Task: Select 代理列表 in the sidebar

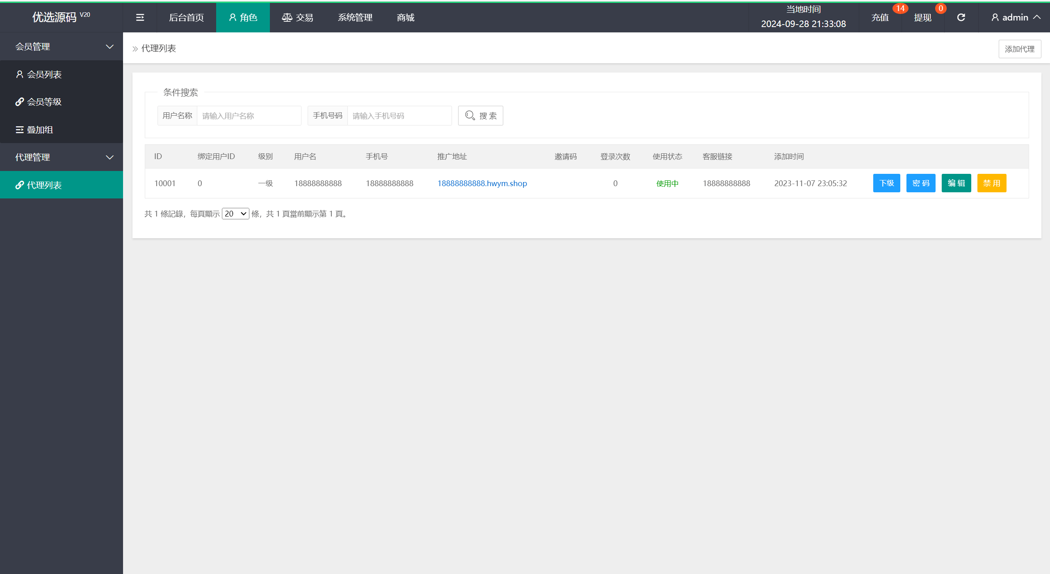Action: click(44, 185)
